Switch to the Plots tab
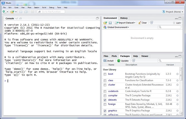 114,56
